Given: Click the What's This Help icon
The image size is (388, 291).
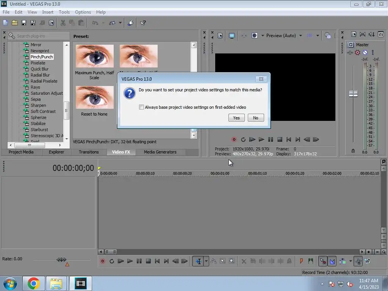Looking at the screenshot, I should 143,23.
